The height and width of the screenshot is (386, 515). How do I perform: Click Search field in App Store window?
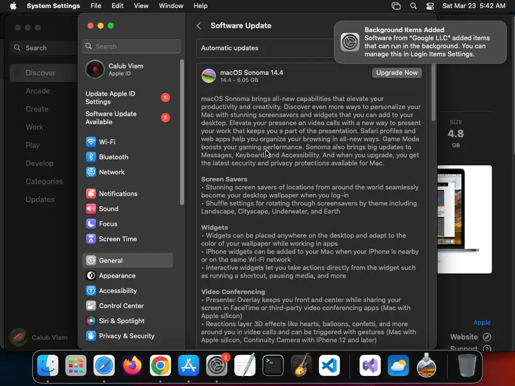click(43, 48)
